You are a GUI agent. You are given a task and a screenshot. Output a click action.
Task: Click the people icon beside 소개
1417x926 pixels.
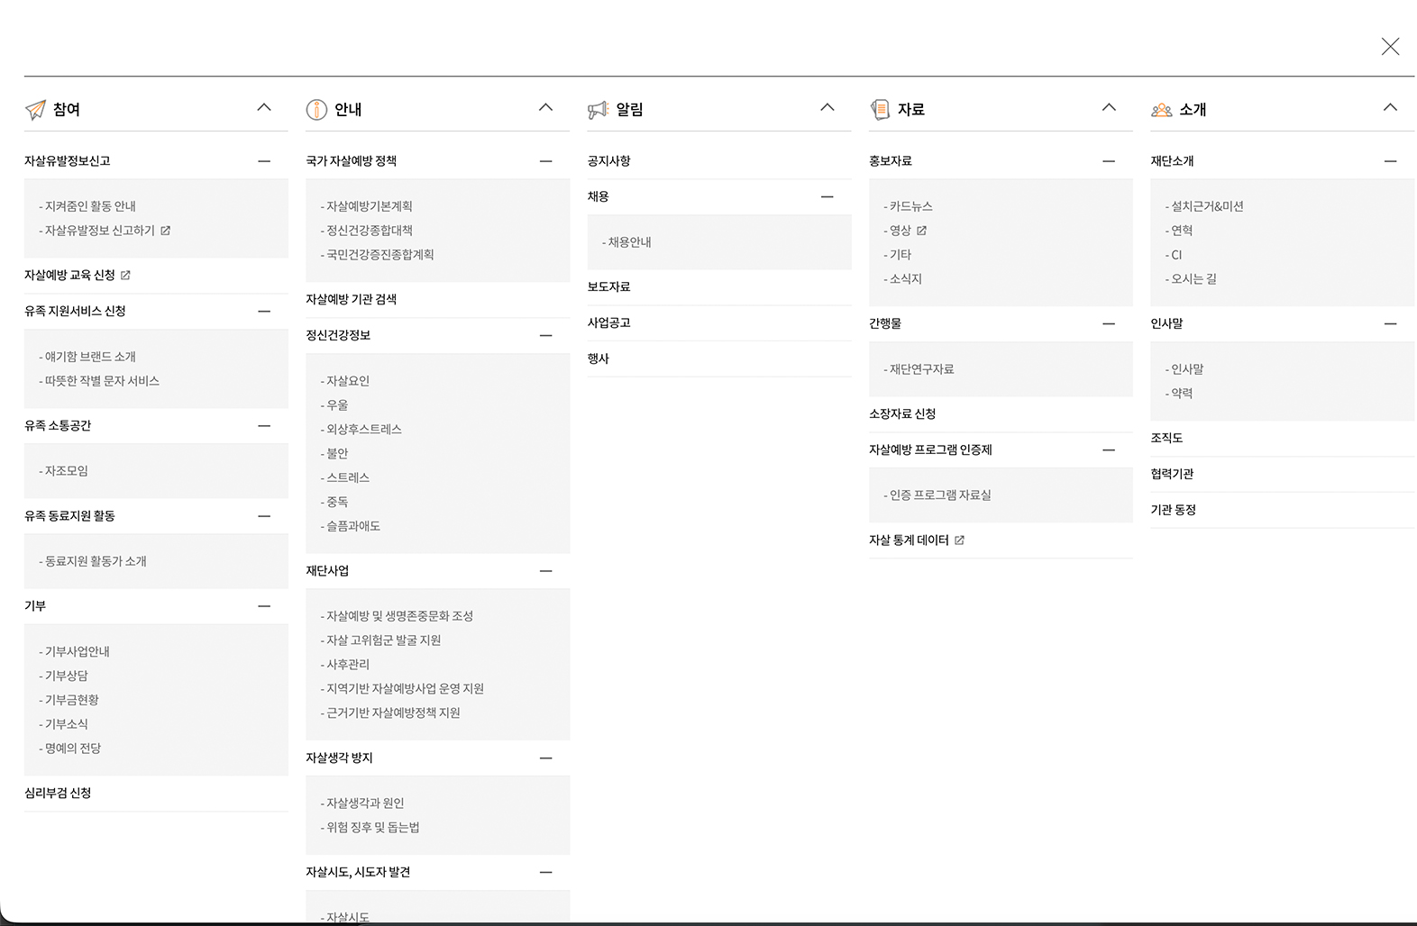point(1161,110)
